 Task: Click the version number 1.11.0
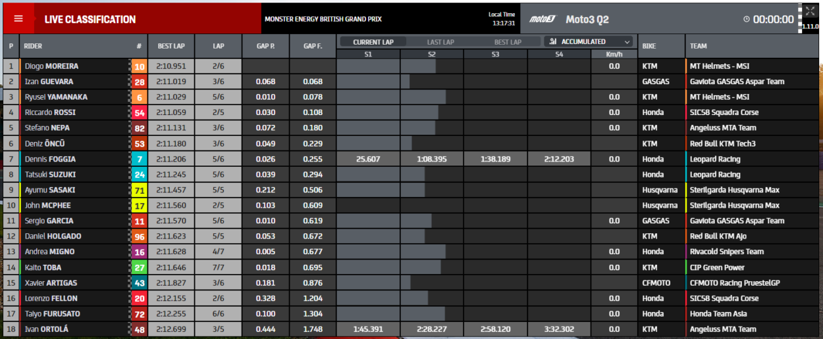810,27
